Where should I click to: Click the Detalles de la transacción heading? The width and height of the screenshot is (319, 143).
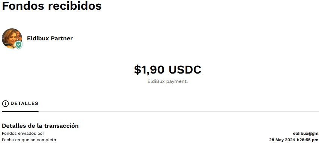pyautogui.click(x=40, y=126)
